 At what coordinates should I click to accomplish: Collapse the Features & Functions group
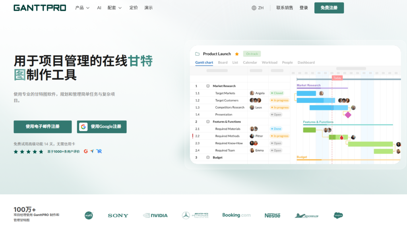pos(208,122)
